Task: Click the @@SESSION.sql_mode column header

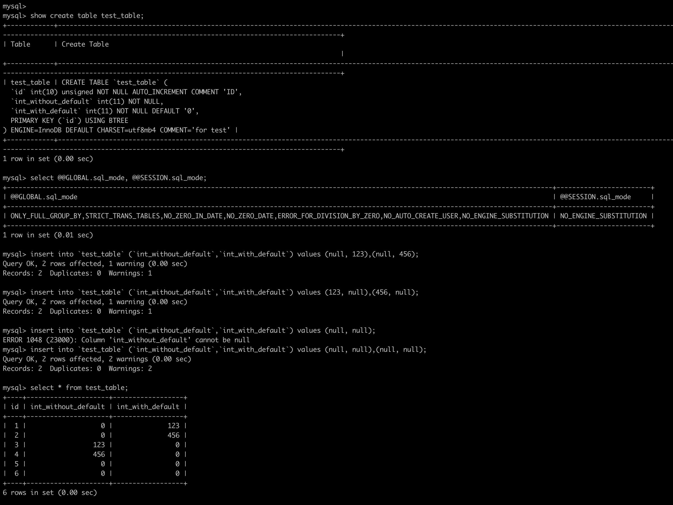Action: coord(595,197)
